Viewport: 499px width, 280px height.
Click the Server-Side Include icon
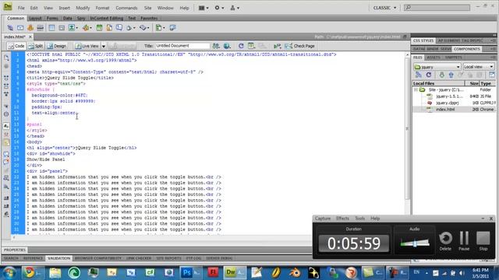point(109,28)
